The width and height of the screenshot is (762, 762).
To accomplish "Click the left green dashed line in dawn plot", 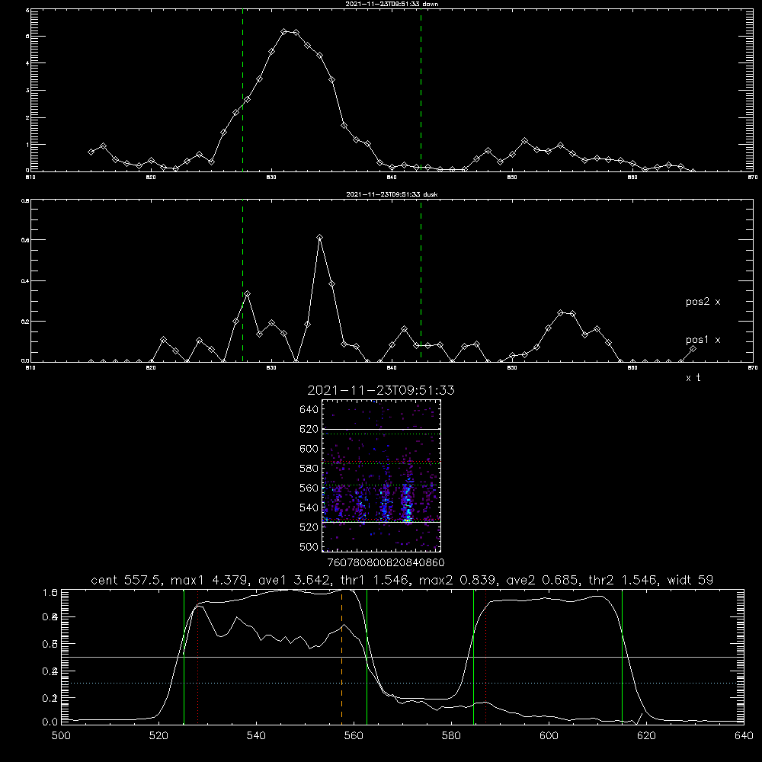I will tap(242, 90).
